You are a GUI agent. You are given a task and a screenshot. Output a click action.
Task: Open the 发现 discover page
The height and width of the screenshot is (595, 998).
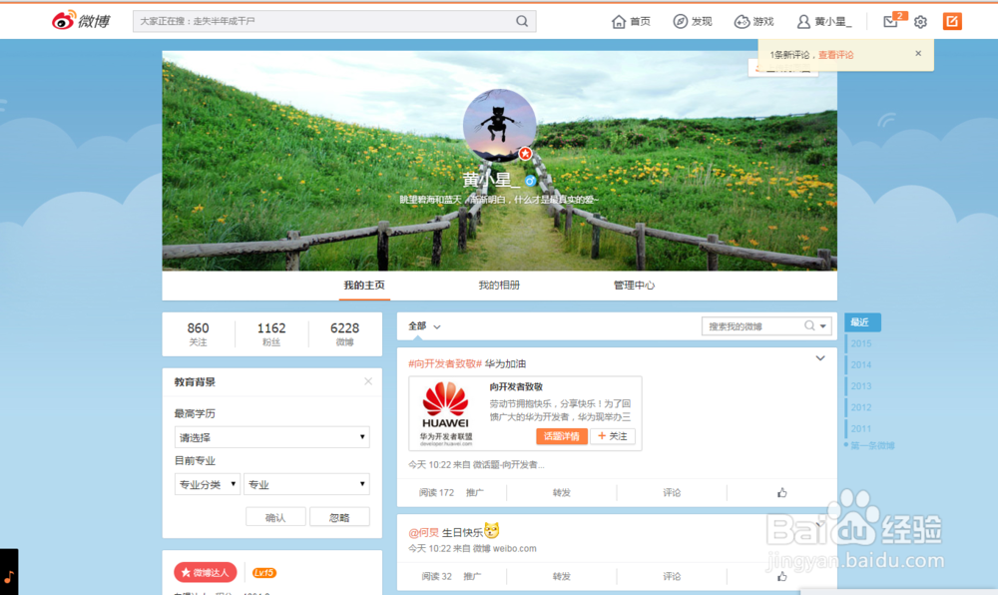pos(693,22)
